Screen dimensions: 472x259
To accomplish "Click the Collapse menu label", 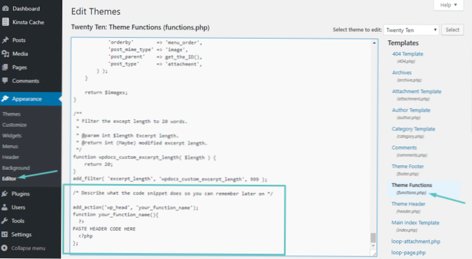I will [x=29, y=248].
